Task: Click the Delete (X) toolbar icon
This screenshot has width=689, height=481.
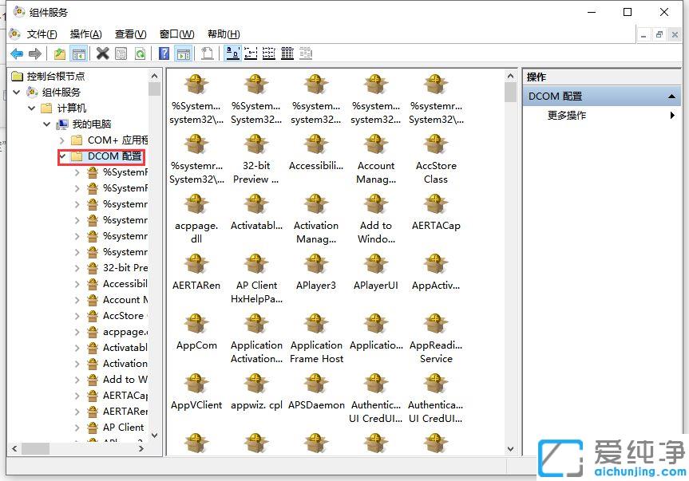Action: (x=102, y=53)
